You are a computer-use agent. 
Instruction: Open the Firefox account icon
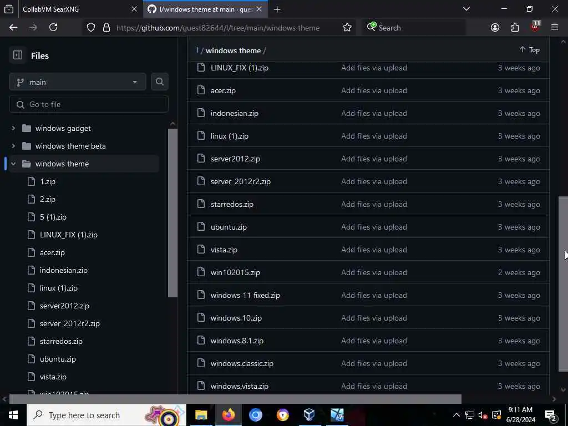point(495,28)
